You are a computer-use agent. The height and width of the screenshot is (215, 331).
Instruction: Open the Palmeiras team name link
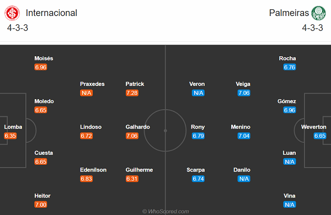[x=289, y=13]
